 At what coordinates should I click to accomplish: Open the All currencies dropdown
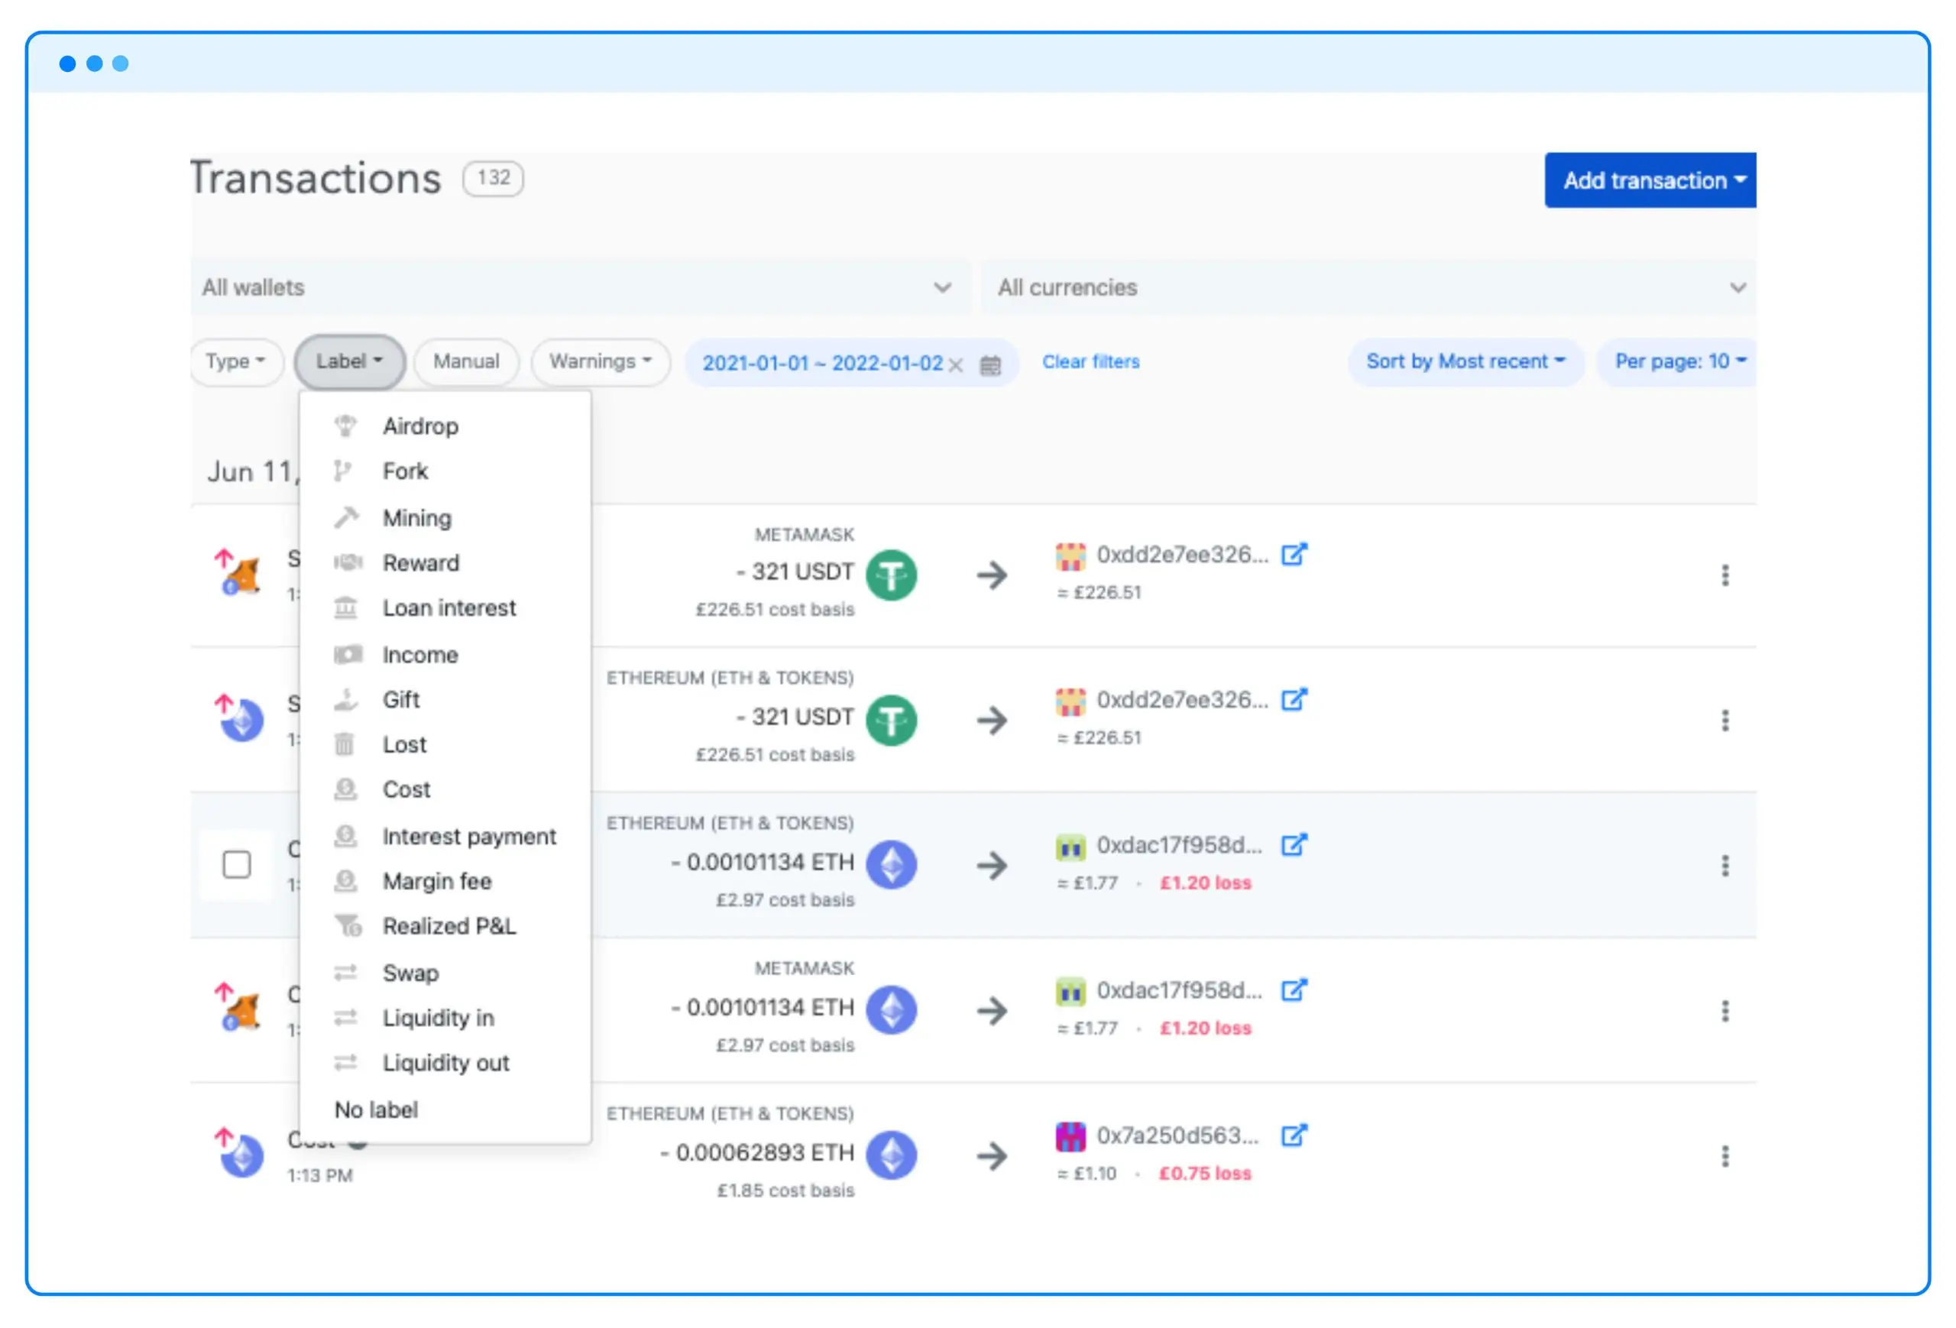point(1368,288)
